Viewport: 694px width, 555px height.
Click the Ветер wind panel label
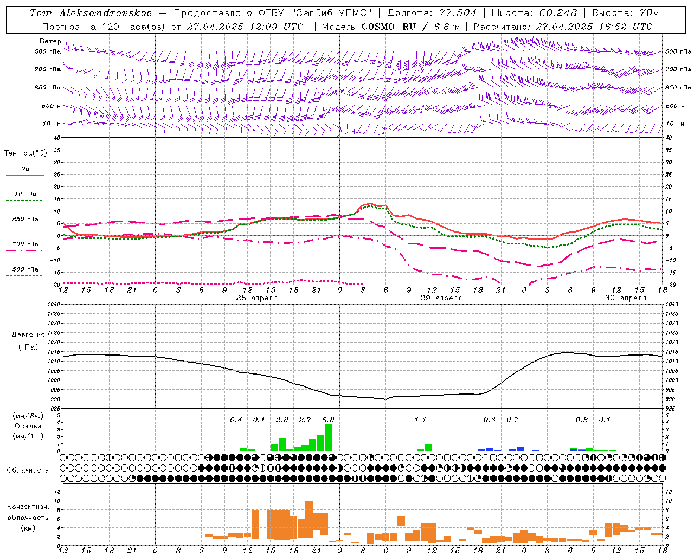[50, 41]
